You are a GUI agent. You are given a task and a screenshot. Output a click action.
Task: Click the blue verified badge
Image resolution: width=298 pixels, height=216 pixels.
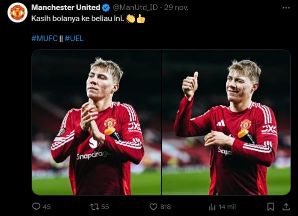106,8
